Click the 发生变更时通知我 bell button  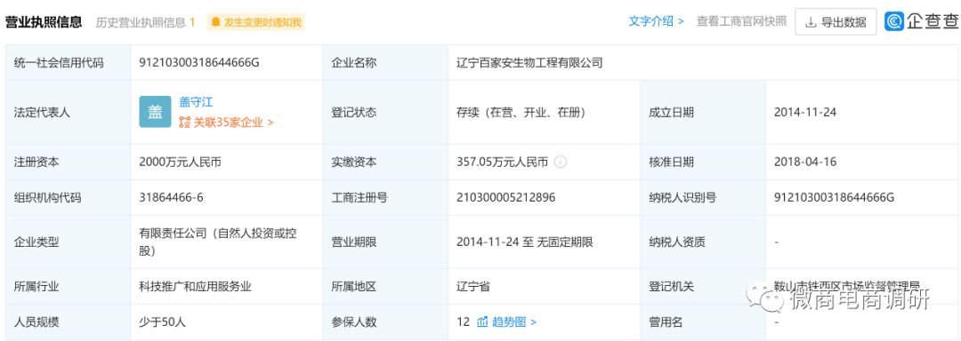pos(255,22)
